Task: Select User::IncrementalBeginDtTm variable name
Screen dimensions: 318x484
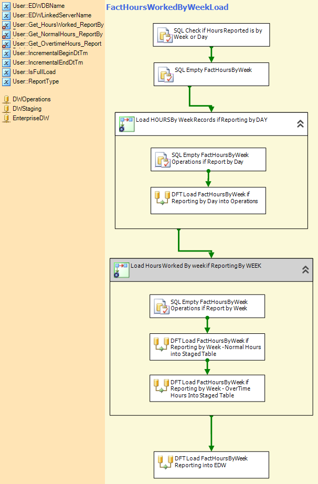Action: (x=50, y=53)
